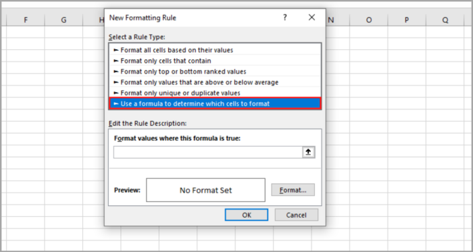The width and height of the screenshot is (473, 252).
Task: Close the New Formatting Rule dialog
Action: click(x=312, y=18)
